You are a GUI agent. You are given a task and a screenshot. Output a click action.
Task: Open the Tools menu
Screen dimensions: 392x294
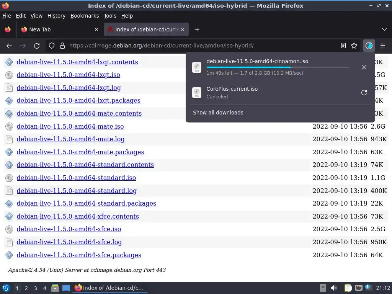coord(110,16)
